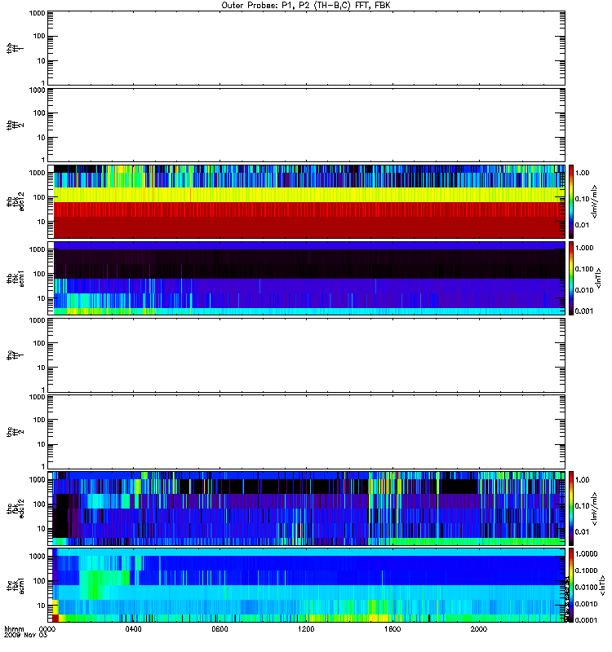
Task: Select the thc fbk edc12 color scale bar
Action: [x=571, y=508]
